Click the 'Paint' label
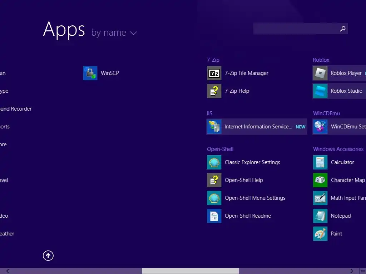 pos(336,234)
